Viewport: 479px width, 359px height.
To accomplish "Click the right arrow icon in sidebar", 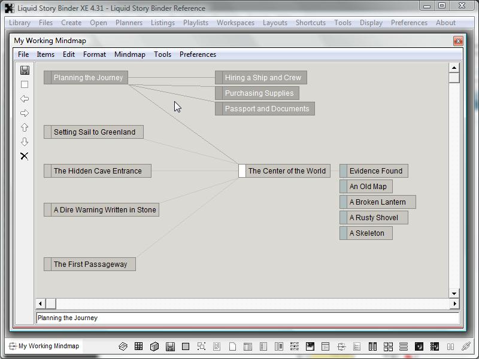I will [25, 113].
